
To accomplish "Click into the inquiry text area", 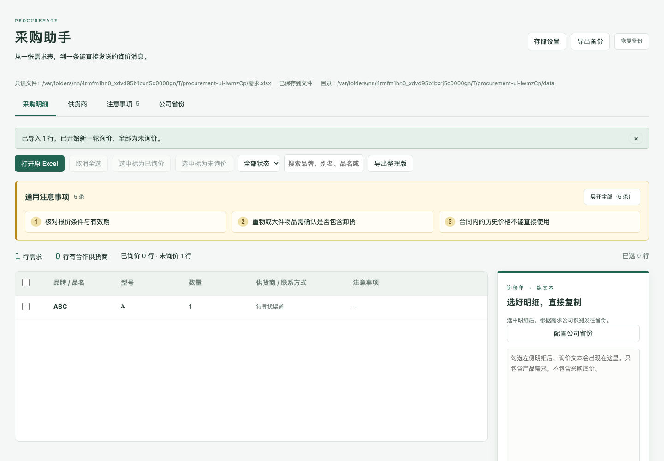I will point(573,405).
